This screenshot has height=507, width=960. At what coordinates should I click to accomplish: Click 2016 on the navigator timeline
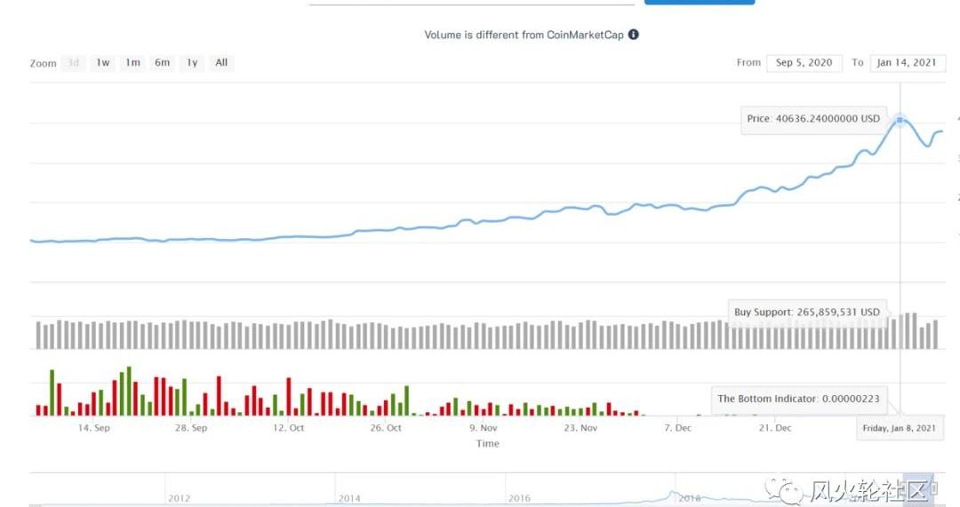[x=519, y=498]
